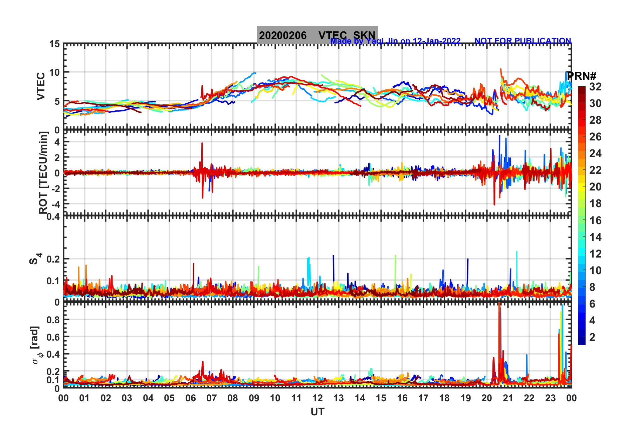Image resolution: width=635 pixels, height=431 pixels.
Task: Select the sigma-phi "[rad]" y-axis label
Action: 35,345
